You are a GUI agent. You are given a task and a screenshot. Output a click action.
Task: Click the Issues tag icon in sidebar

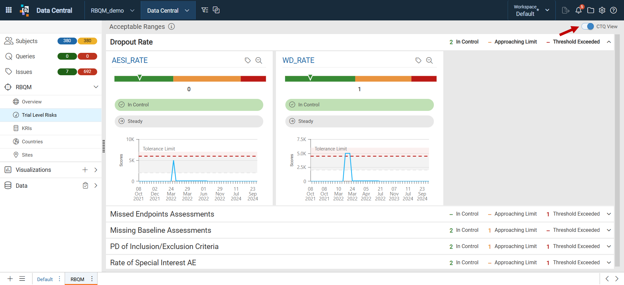point(9,71)
